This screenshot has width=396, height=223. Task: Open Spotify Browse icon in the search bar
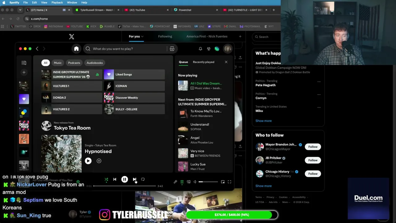coord(172,49)
